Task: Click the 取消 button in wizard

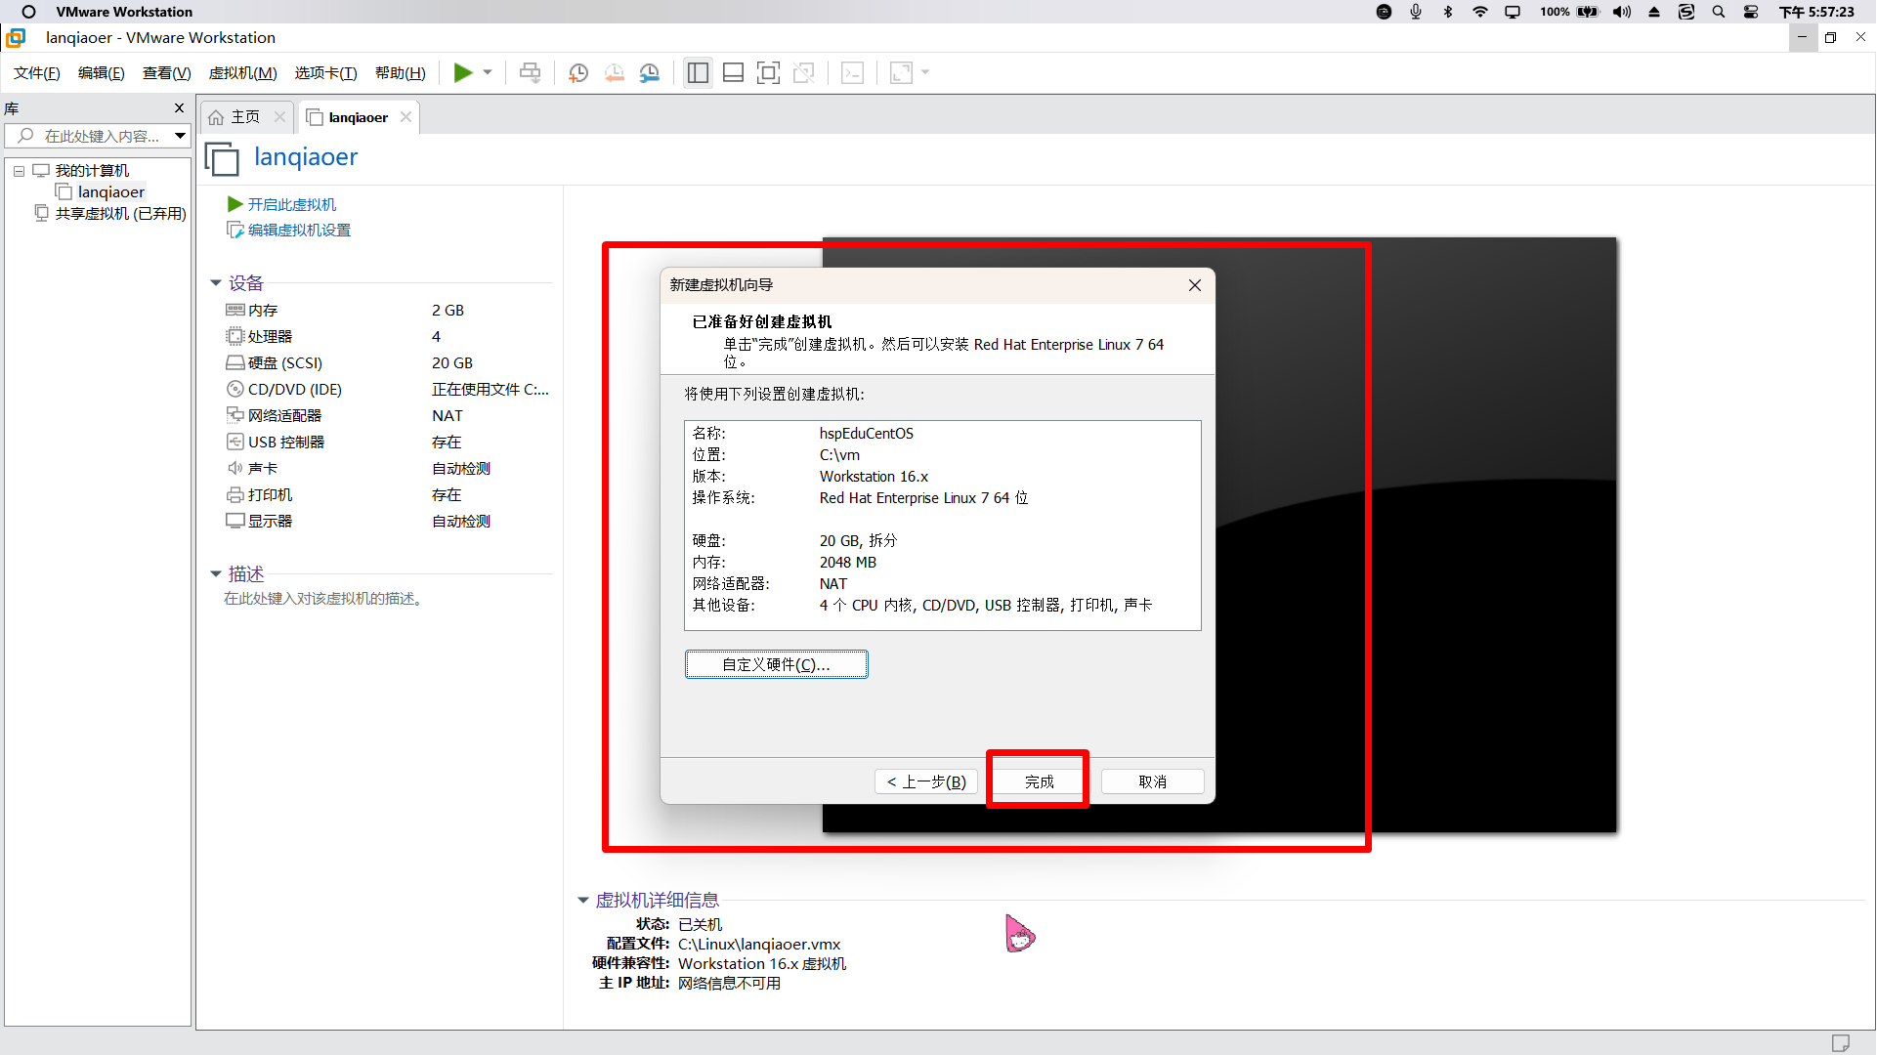Action: coord(1153,782)
